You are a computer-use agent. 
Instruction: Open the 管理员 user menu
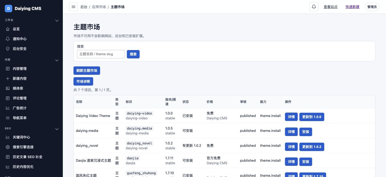(372, 7)
